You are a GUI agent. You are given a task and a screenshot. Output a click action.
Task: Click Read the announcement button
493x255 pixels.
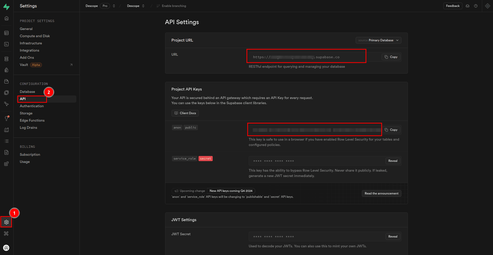tap(381, 193)
